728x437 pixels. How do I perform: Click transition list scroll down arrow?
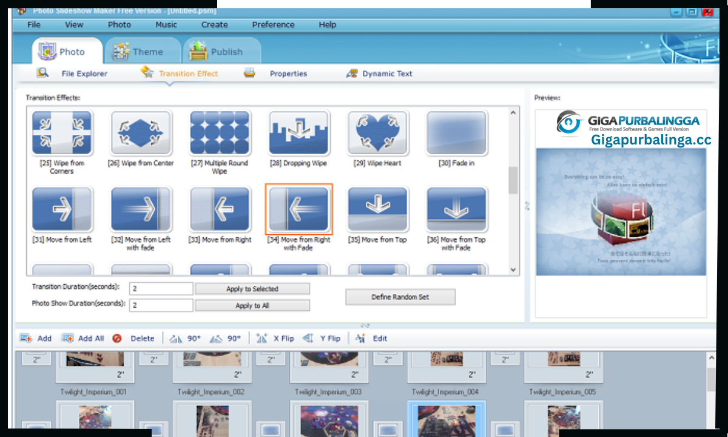pos(513,269)
